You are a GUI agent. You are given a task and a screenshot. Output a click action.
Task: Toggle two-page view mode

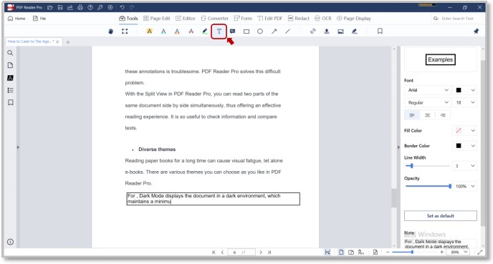pyautogui.click(x=351, y=253)
